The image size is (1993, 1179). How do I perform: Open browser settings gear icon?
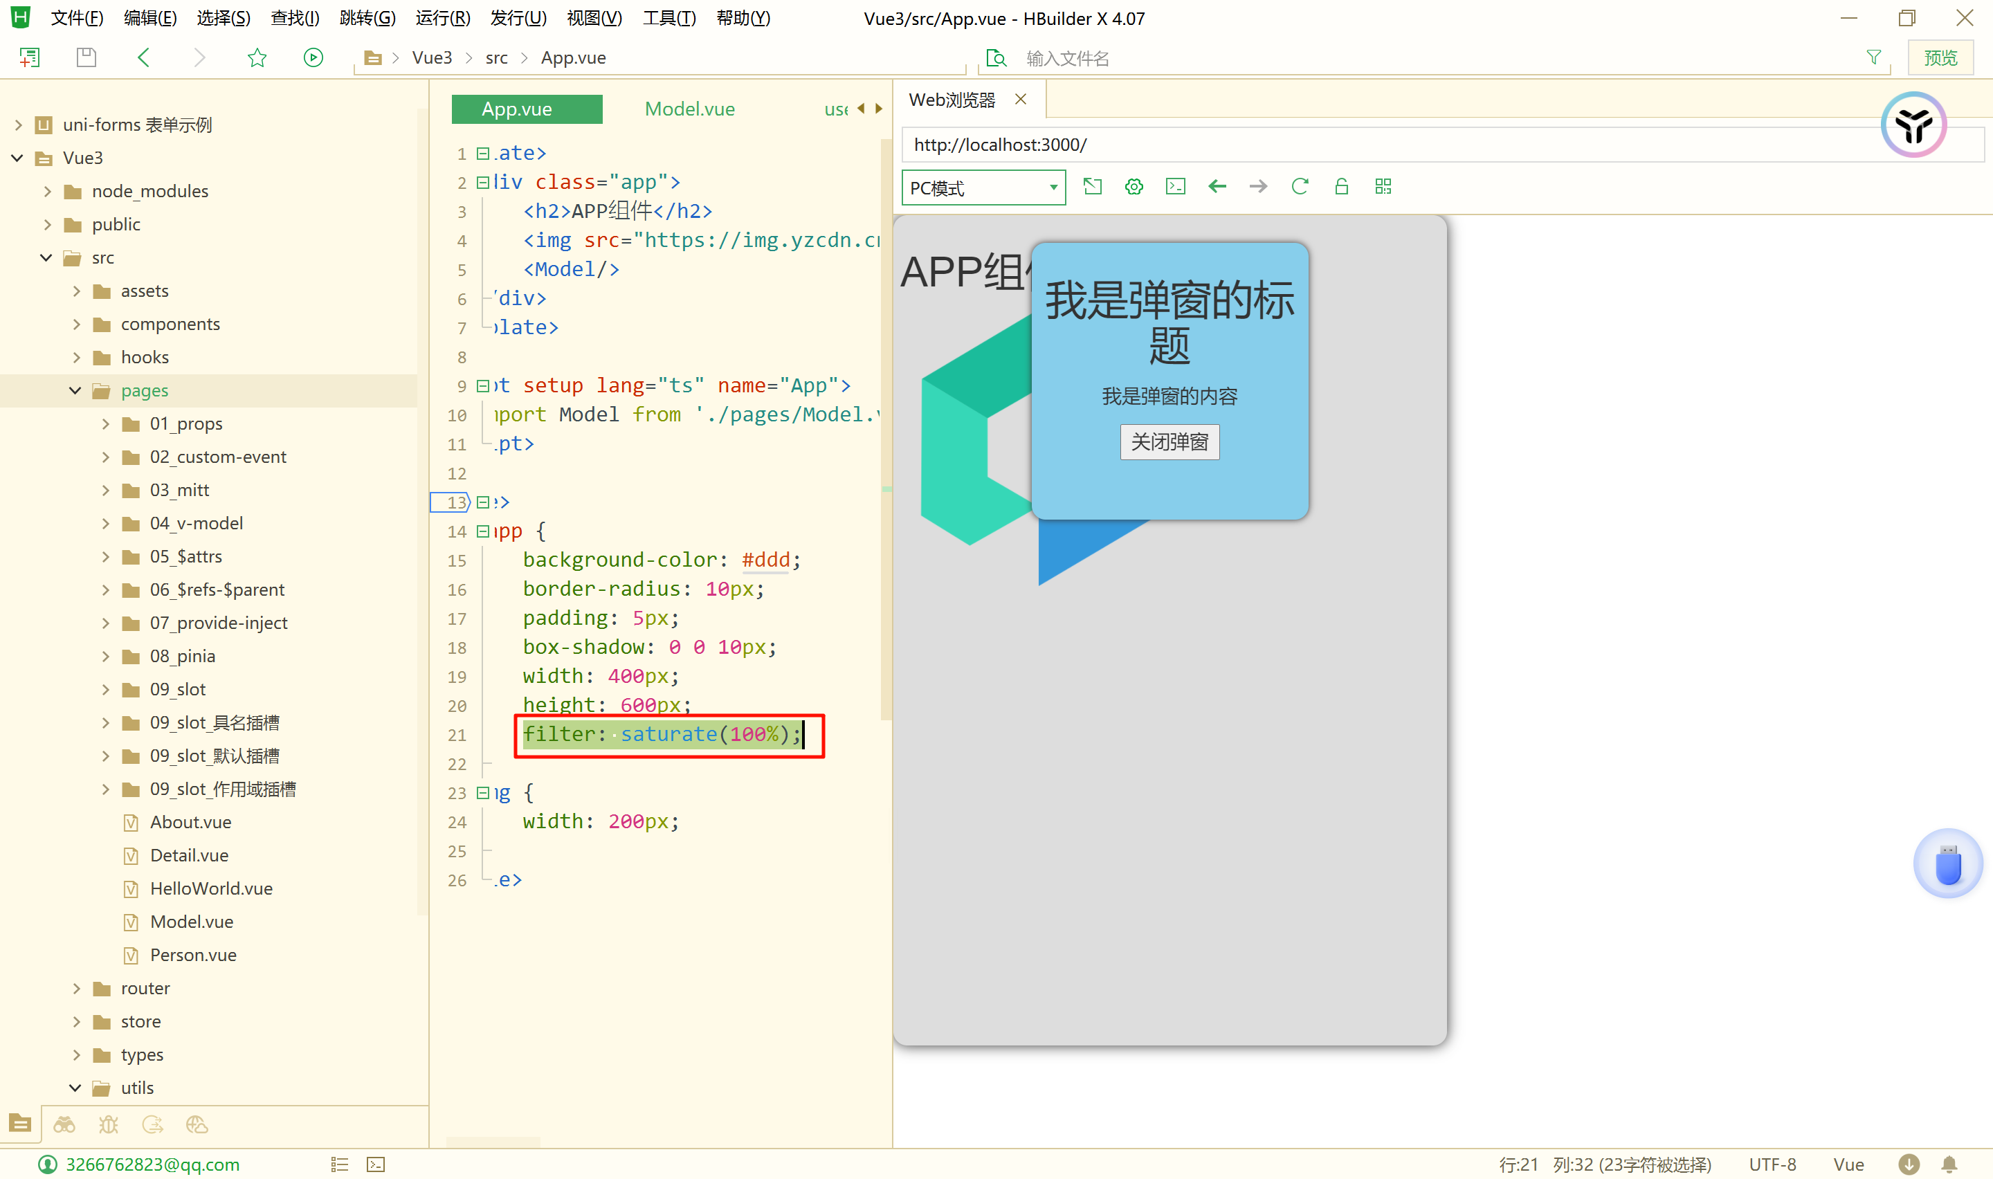pyautogui.click(x=1134, y=187)
